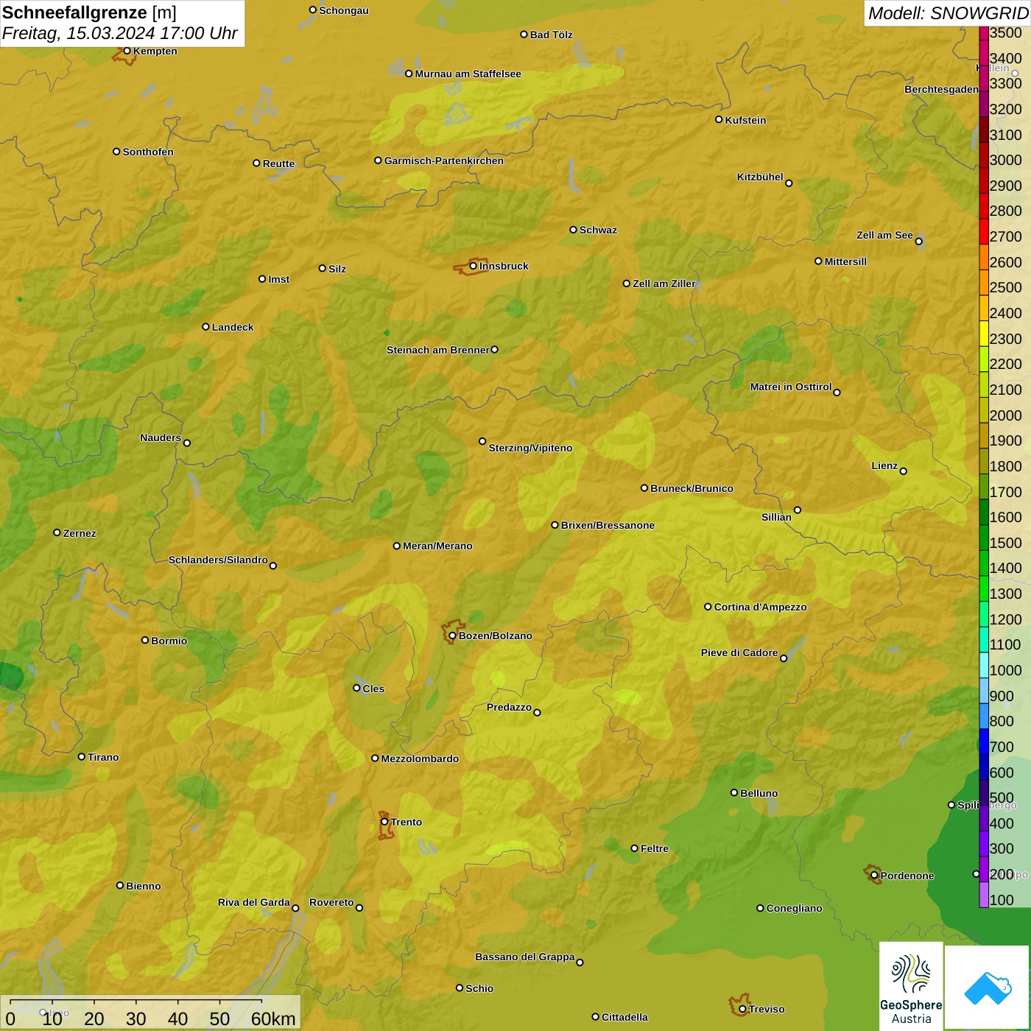Click the Kempten city marker

tap(127, 51)
